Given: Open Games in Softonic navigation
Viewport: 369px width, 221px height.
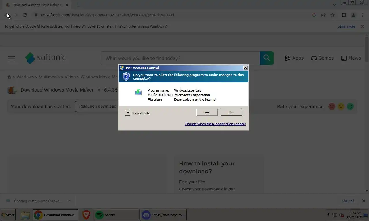Looking at the screenshot, I should click(322, 58).
